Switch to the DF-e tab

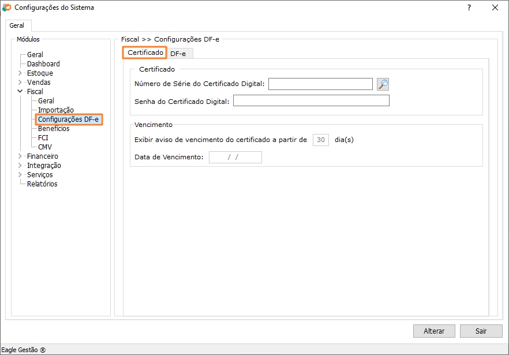pyautogui.click(x=178, y=54)
